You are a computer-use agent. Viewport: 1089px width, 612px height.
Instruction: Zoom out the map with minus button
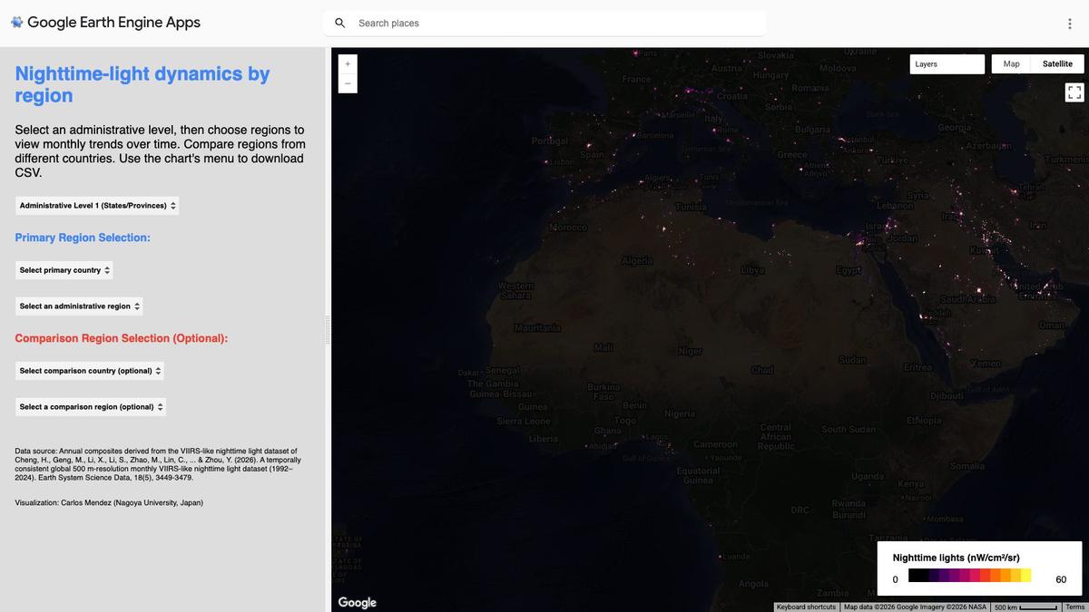347,83
